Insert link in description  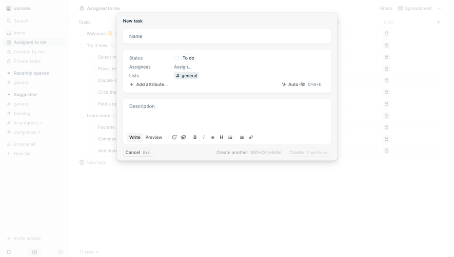click(x=251, y=137)
